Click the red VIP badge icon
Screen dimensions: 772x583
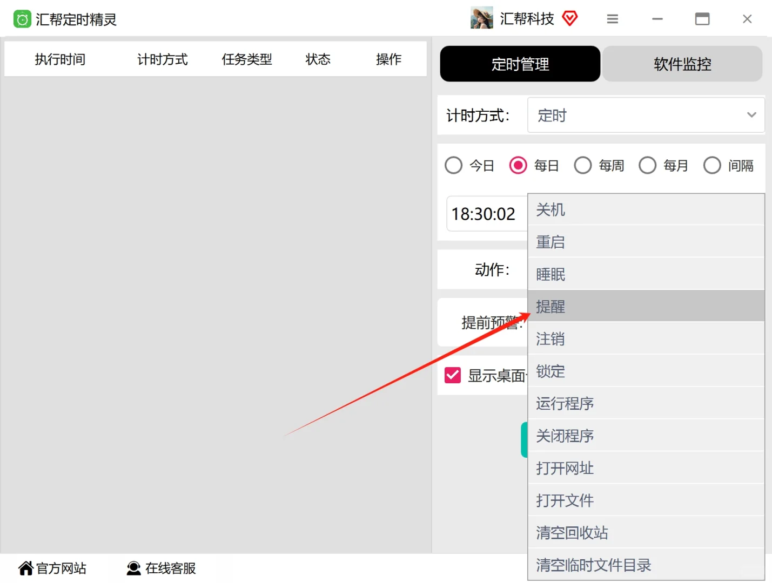[x=571, y=18]
